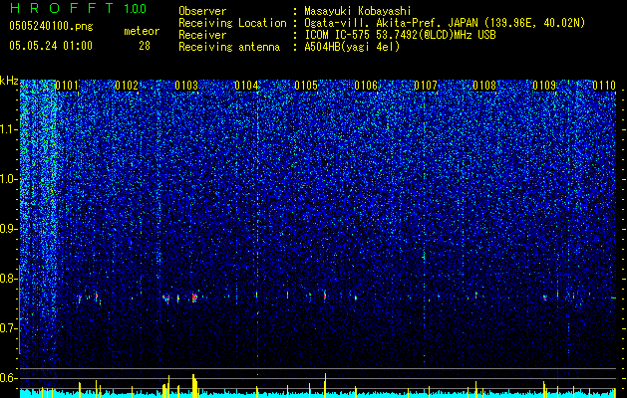Click the 0108 time marker
The height and width of the screenshot is (398, 627).
[x=484, y=86]
